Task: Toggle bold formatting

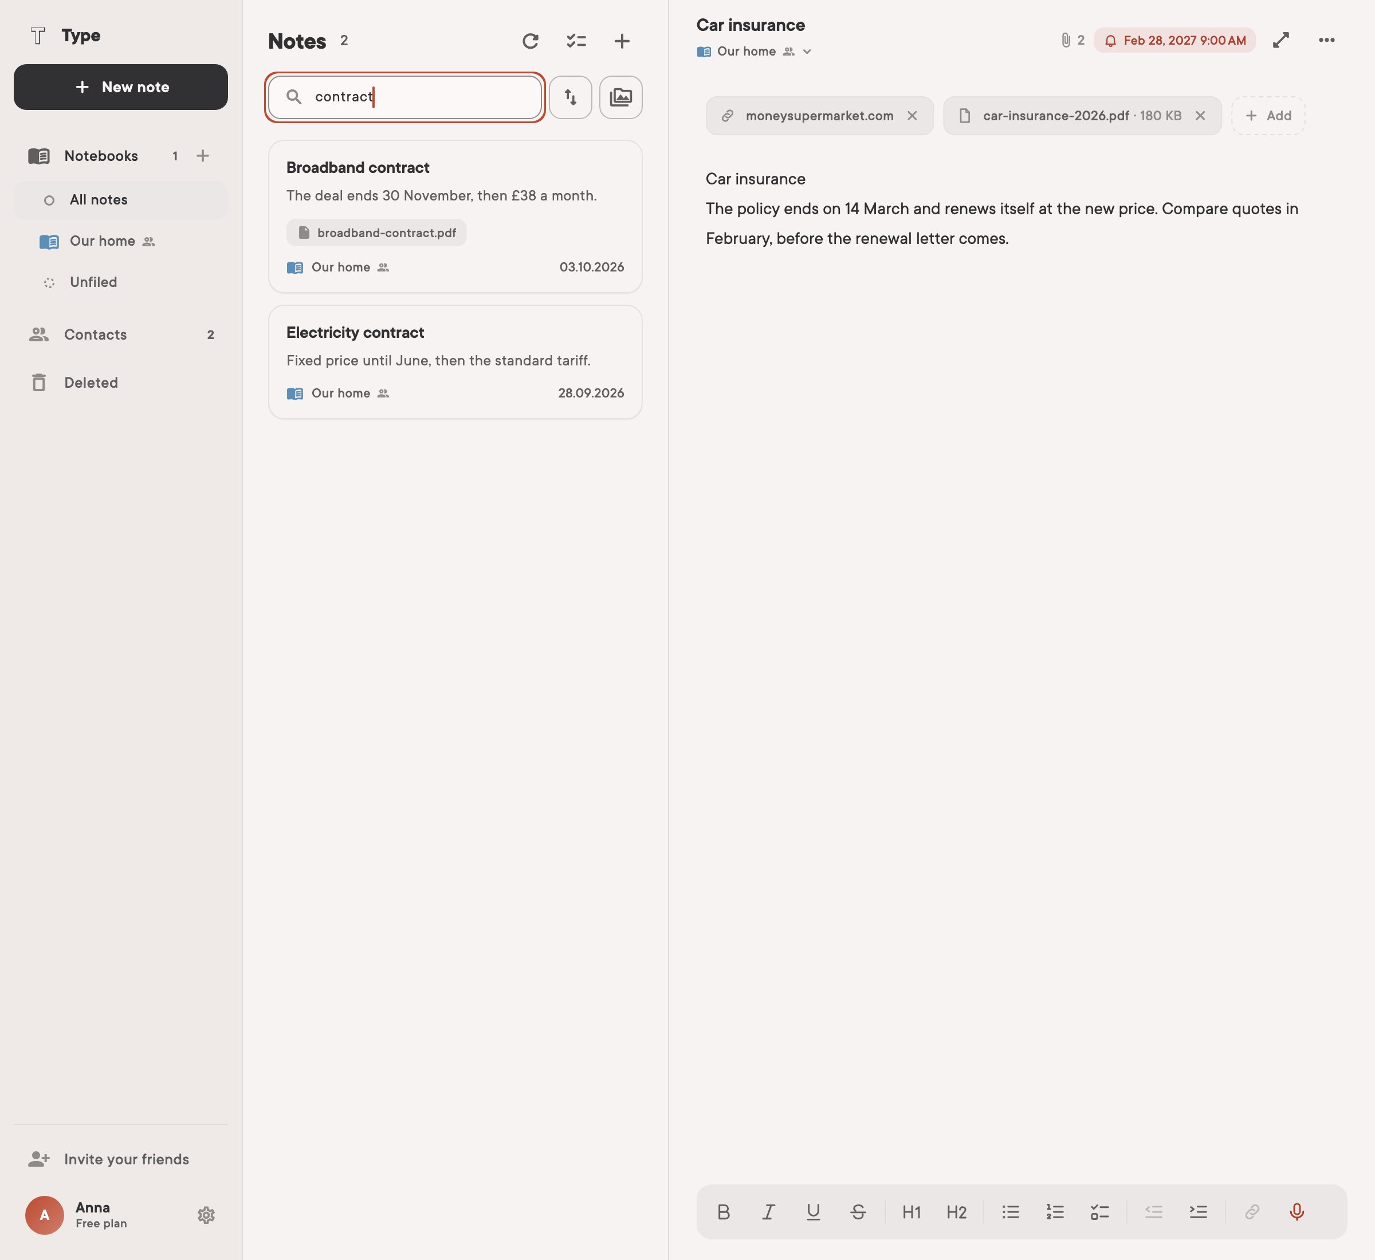Action: click(724, 1211)
